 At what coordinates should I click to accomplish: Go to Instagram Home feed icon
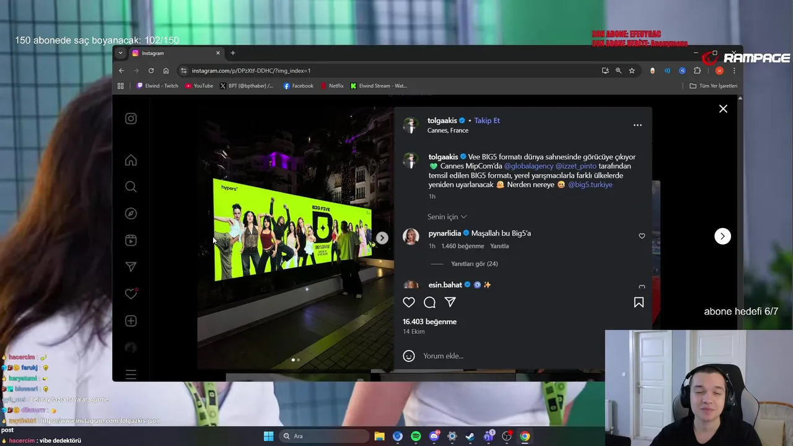[x=131, y=160]
